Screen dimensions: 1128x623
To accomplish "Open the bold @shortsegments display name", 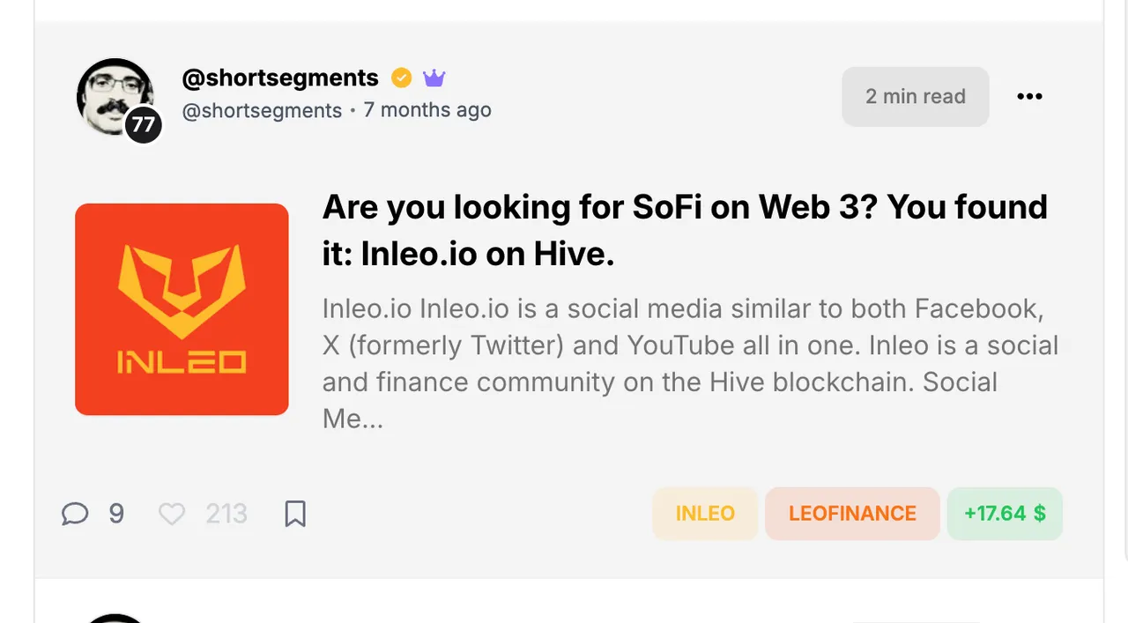I will pos(280,78).
